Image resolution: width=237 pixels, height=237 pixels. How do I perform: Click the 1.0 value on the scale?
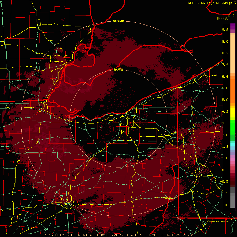tap(225, 158)
